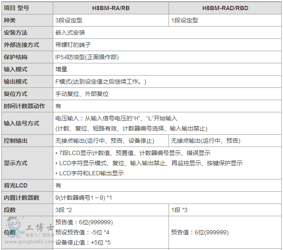Click the 设备停止值：+5位 *5 line
This screenshot has width=283, height=250.
(83, 242)
